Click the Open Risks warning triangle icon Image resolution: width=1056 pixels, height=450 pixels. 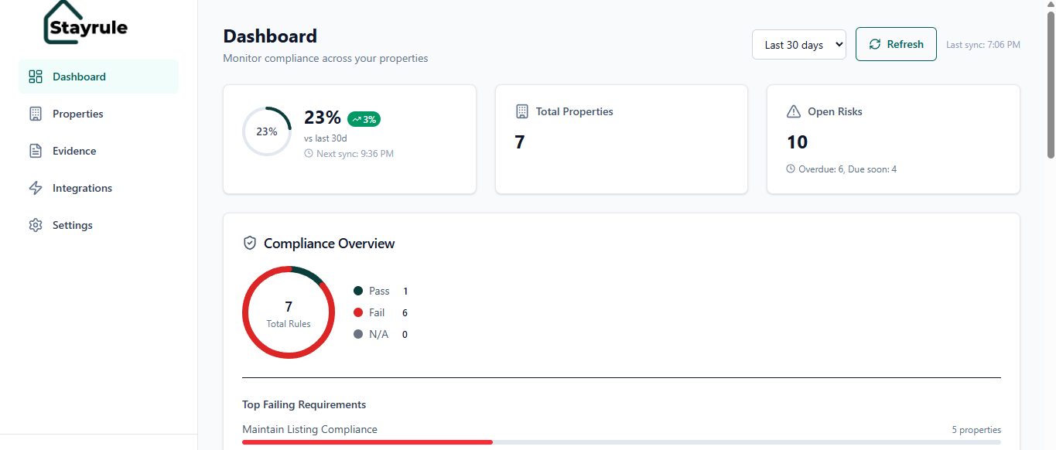coord(793,111)
